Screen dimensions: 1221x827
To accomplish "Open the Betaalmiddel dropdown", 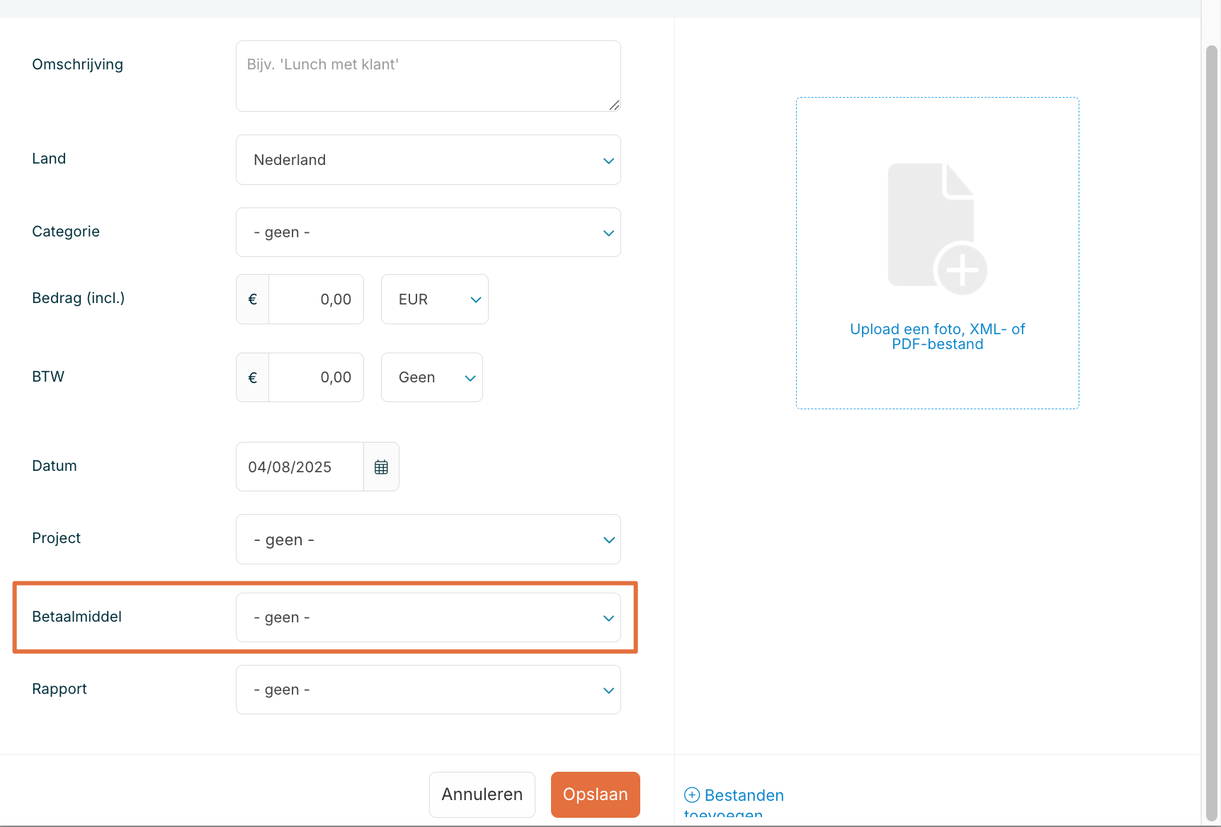I will point(428,617).
